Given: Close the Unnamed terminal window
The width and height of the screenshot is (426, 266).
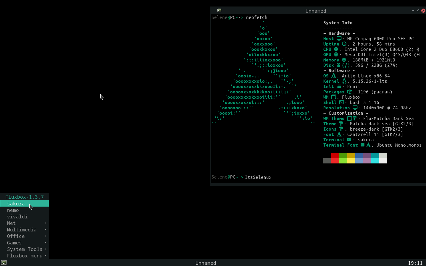Looking at the screenshot, I should (423, 10).
